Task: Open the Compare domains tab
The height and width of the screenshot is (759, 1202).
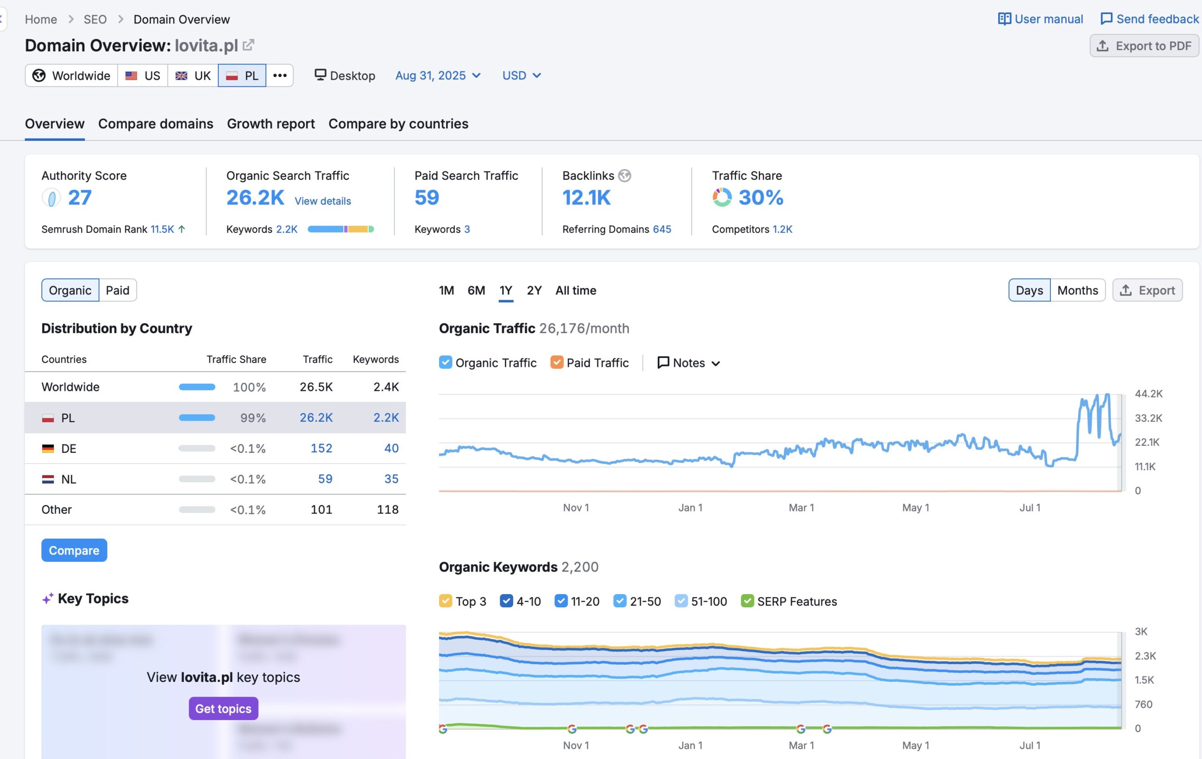Action: (x=156, y=124)
